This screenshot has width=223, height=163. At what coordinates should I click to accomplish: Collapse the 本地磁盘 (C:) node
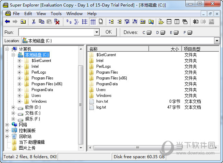click(x=13, y=55)
